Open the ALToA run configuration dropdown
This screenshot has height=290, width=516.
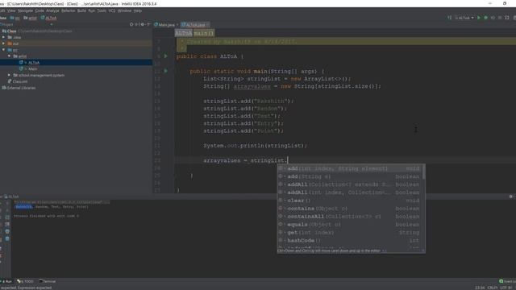464,18
